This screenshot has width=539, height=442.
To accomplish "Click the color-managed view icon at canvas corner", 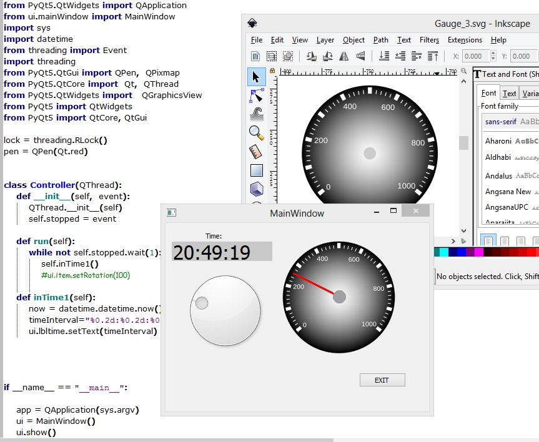I will click(463, 241).
